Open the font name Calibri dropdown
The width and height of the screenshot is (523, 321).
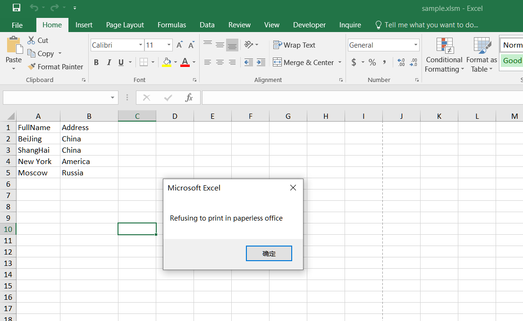click(141, 45)
